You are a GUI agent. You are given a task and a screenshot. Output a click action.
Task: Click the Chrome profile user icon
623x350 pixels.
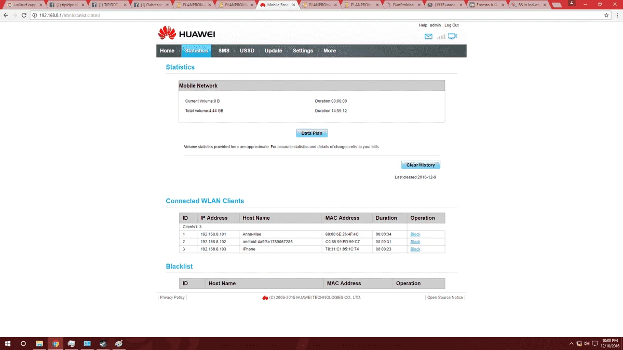(x=571, y=4)
